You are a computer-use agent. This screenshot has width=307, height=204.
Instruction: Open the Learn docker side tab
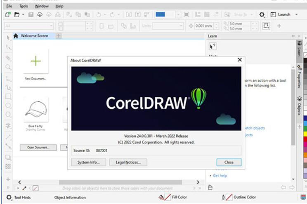[299, 49]
